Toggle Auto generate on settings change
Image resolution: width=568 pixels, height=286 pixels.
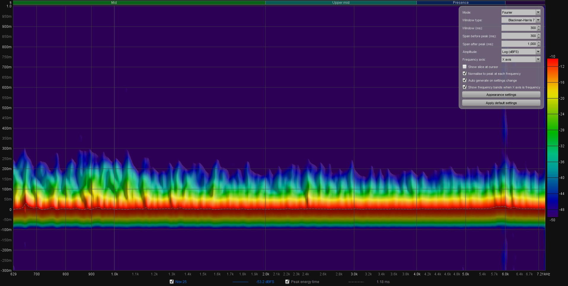click(x=465, y=80)
